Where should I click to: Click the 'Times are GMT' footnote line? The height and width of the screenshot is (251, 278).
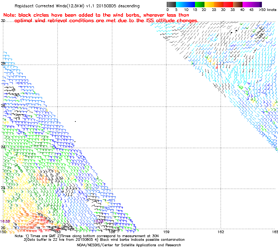coord(87,236)
